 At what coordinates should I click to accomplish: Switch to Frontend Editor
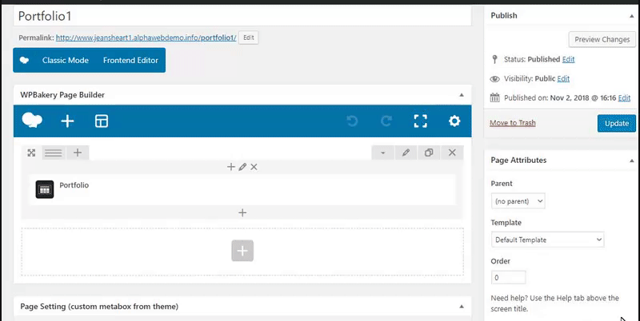click(x=130, y=61)
